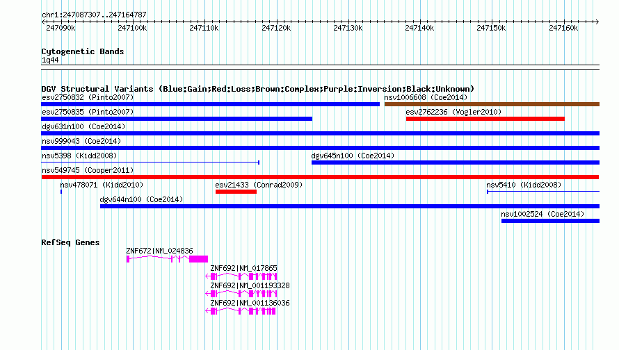Screen dimensions: 619x350
Task: Open the nsv999043 (Coe2014) label
Action: click(81, 141)
